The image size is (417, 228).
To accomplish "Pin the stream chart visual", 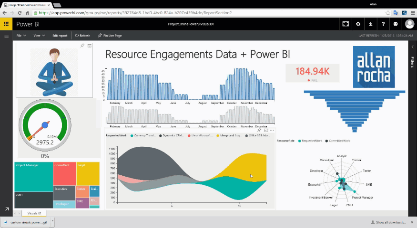I will point(259,130).
